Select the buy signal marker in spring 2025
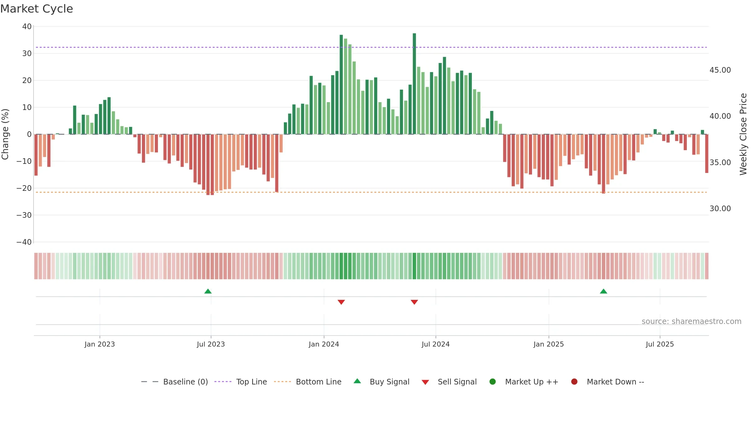This screenshot has width=752, height=423. (x=603, y=291)
